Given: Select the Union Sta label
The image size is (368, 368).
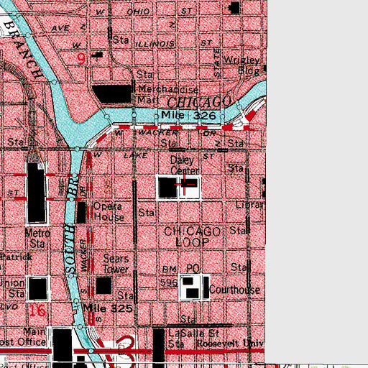Looking at the screenshot, I should pos(12,288).
